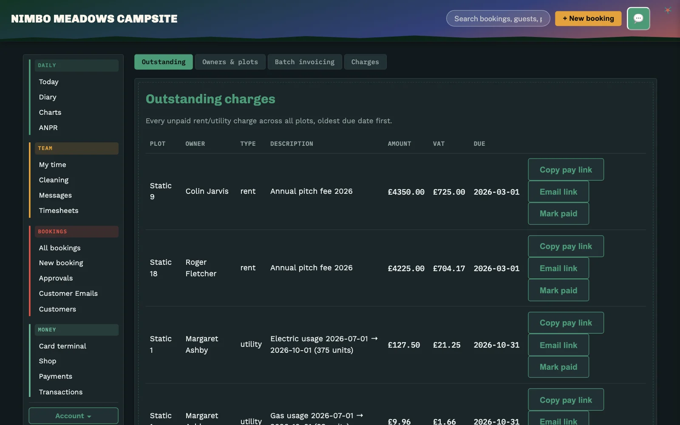Open Cleaning page
This screenshot has height=425, width=680.
[54, 180]
